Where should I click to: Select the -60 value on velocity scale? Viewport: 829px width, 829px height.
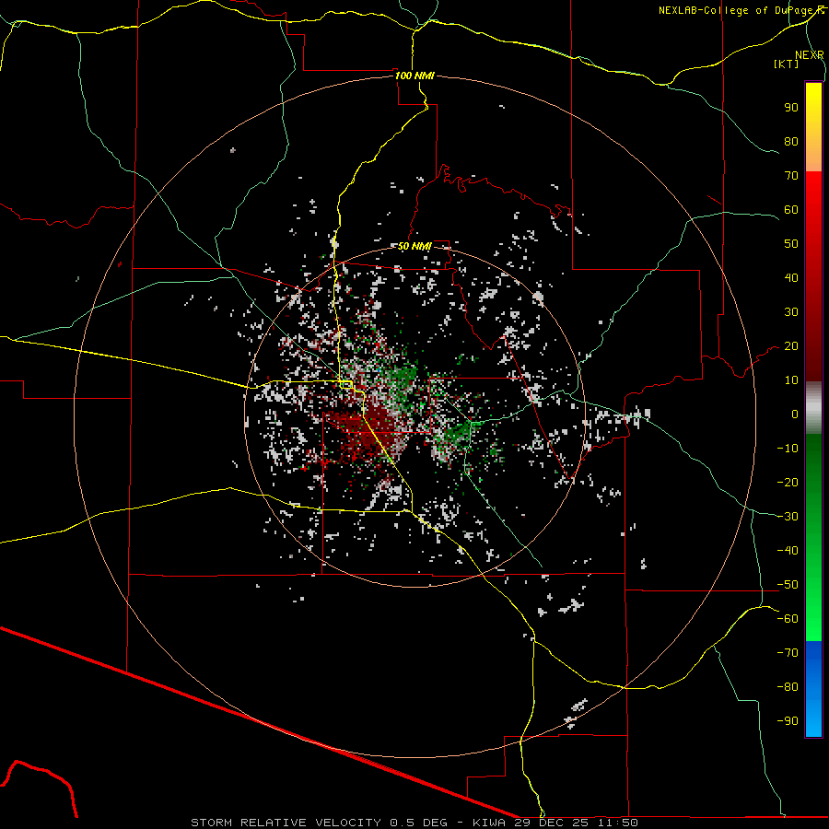(x=788, y=619)
